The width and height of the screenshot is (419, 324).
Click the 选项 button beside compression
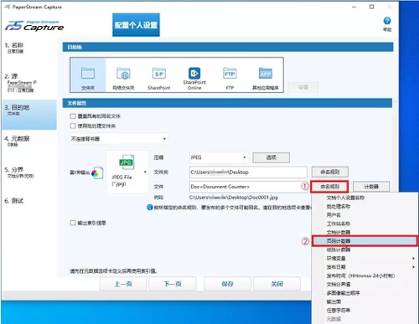click(x=271, y=157)
